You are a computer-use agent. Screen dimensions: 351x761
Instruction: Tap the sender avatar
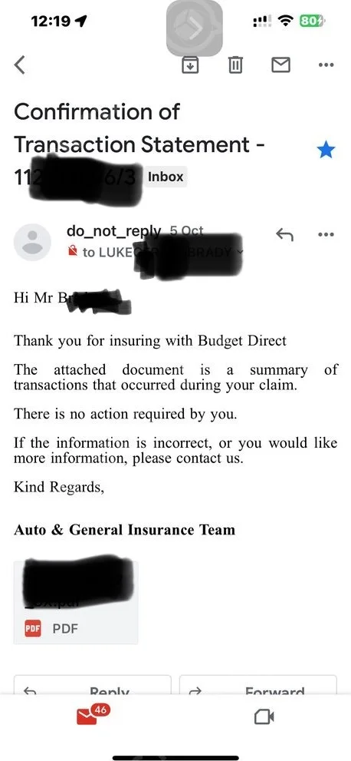point(32,242)
